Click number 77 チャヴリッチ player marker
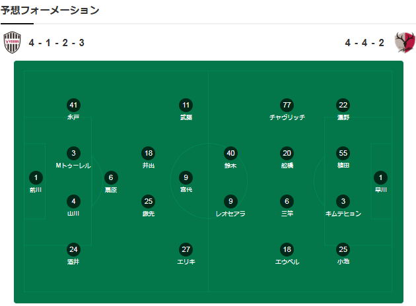Image resolution: width=416 pixels, height=306 pixels. 287,105
